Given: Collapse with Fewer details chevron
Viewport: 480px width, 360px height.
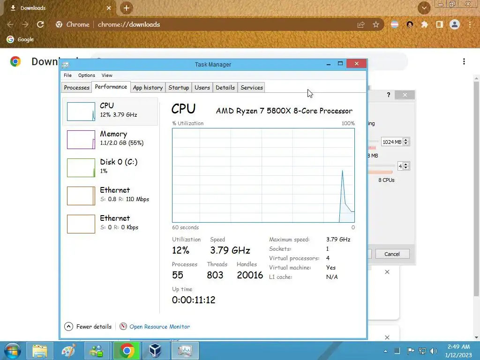Looking at the screenshot, I should coord(68,327).
